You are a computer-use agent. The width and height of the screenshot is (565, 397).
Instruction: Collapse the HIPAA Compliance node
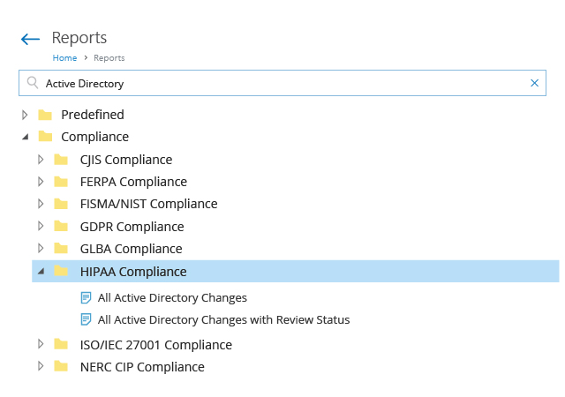pos(41,271)
